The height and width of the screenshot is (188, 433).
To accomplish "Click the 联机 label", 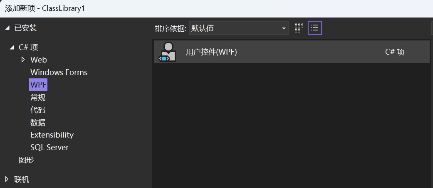I will [x=22, y=179].
